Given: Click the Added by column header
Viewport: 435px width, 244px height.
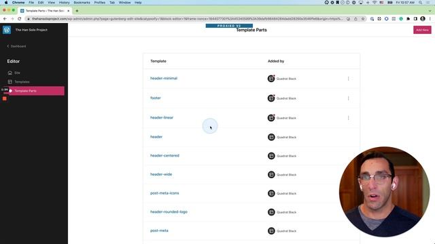Looking at the screenshot, I should tap(276, 61).
